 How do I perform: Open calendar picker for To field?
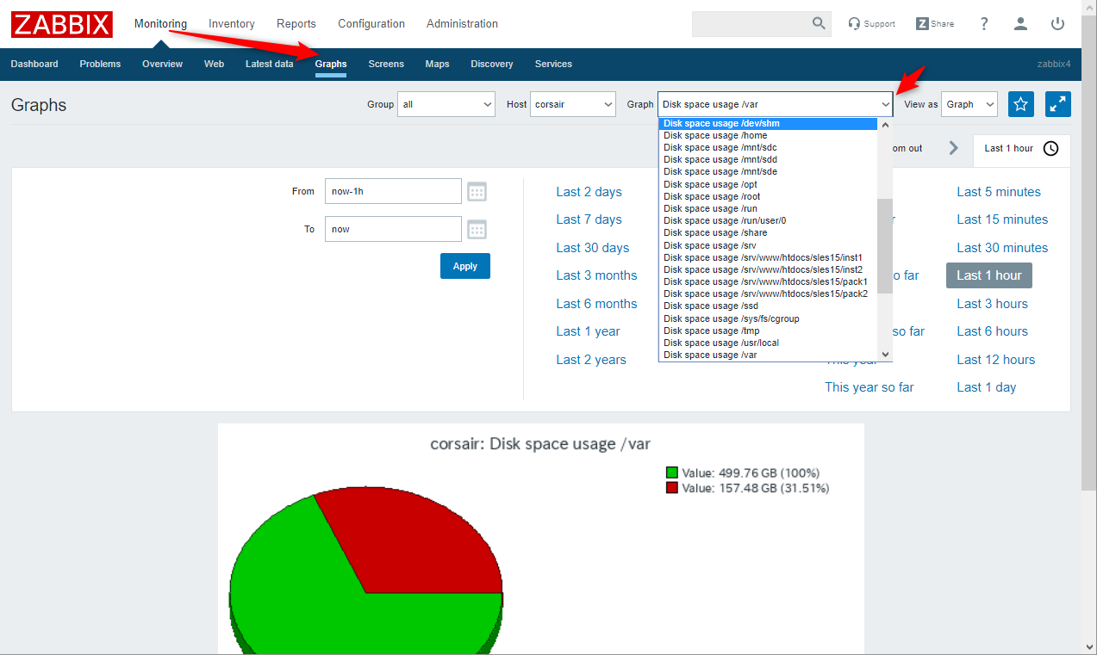click(x=477, y=229)
